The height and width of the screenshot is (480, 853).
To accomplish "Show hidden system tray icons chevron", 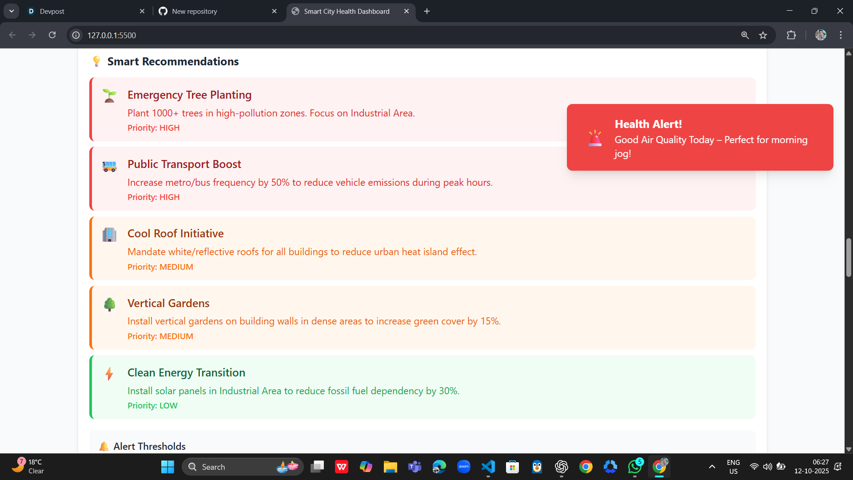I will (712, 467).
